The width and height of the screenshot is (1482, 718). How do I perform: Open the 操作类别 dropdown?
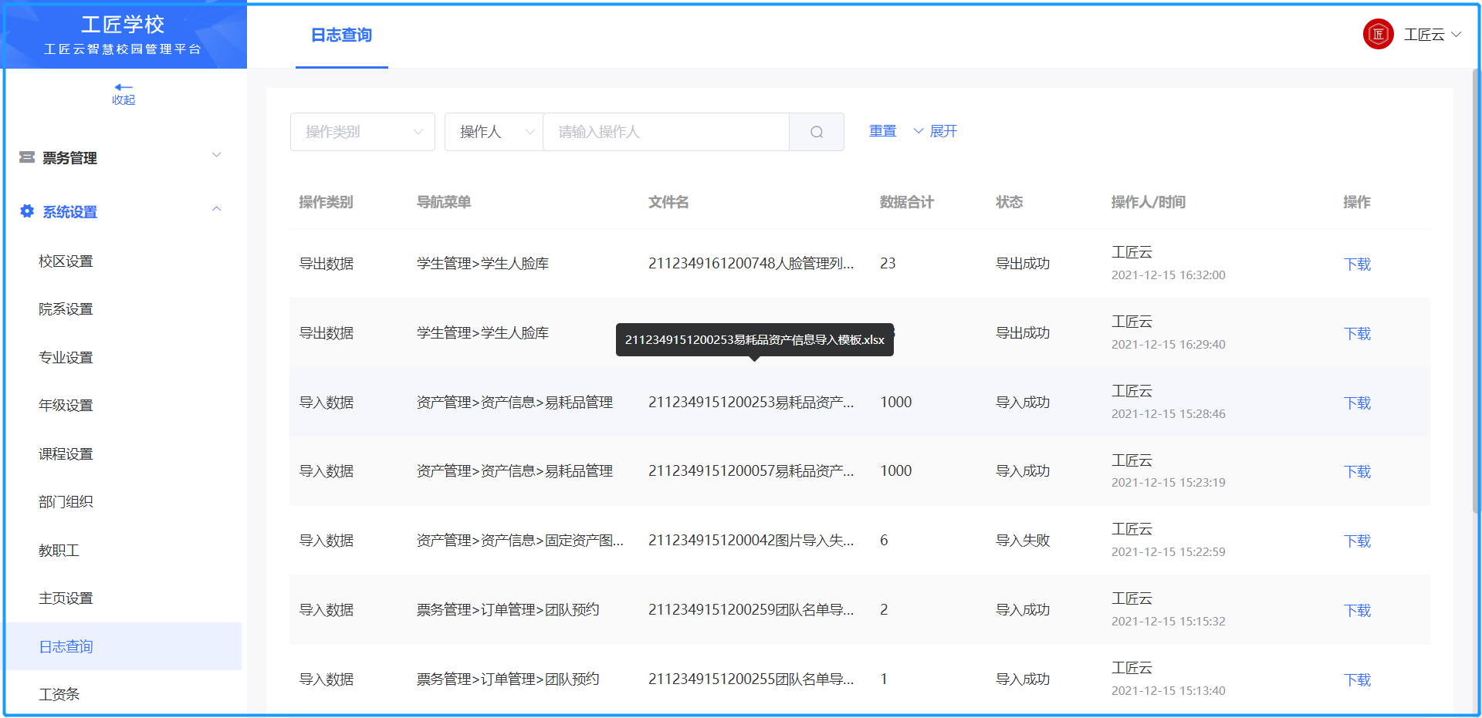[x=362, y=131]
